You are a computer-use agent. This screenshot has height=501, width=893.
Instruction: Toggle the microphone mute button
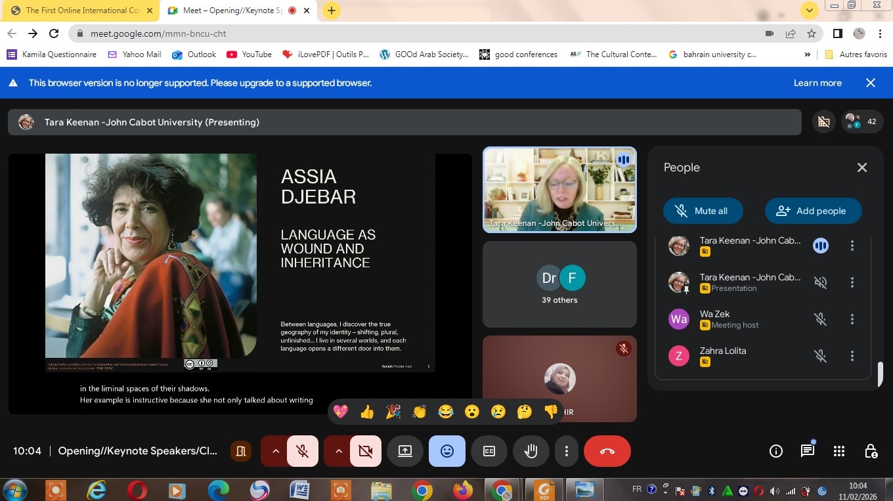pos(303,451)
